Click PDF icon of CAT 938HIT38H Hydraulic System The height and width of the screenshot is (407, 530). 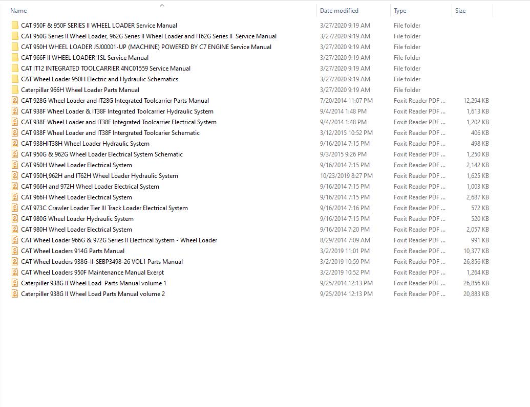pos(15,144)
